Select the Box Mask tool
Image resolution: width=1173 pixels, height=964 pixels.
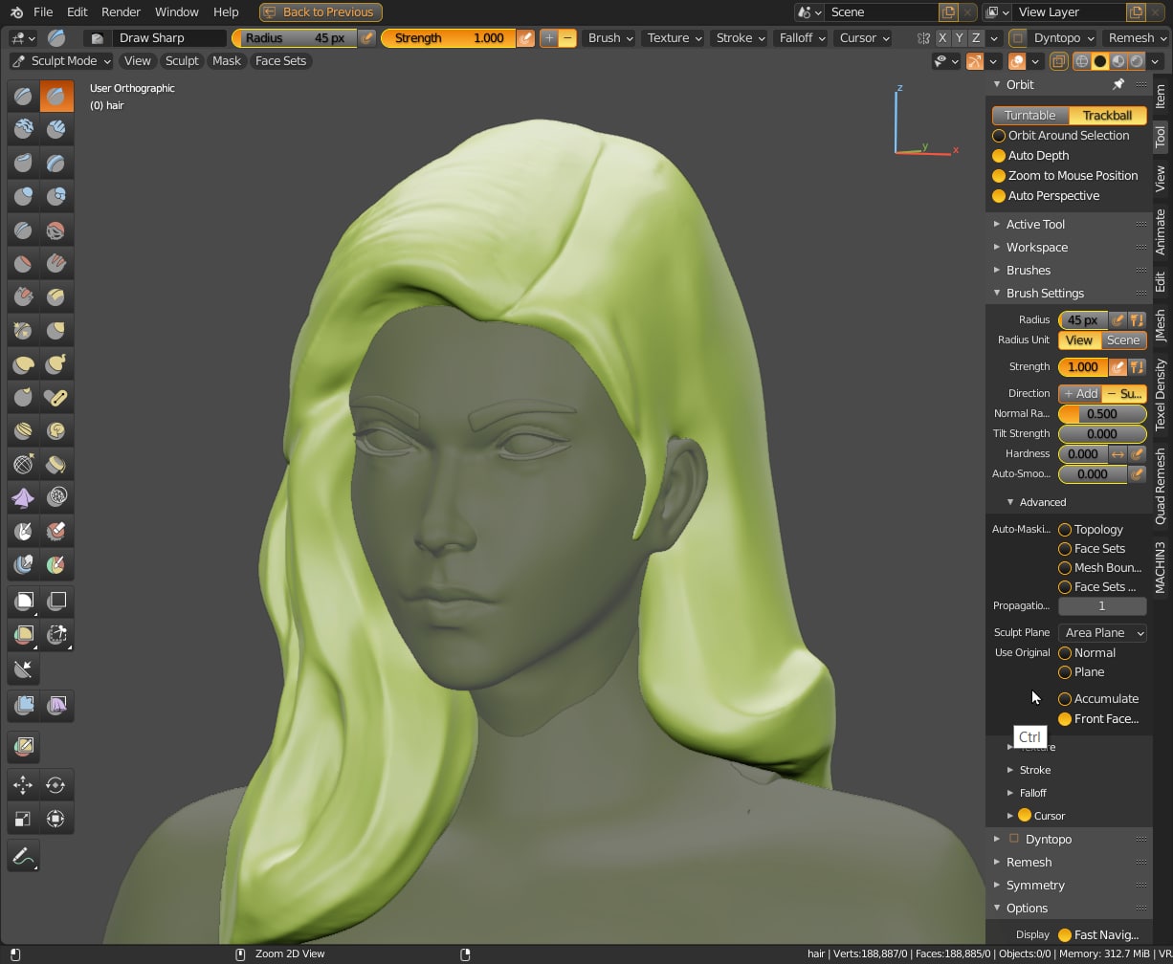tap(23, 602)
